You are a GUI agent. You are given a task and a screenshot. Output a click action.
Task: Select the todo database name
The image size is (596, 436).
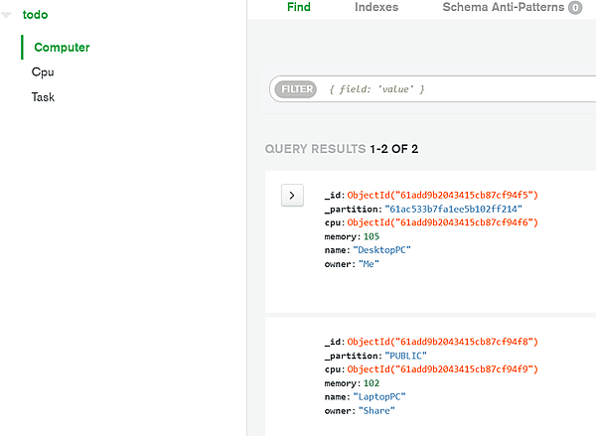click(x=35, y=15)
